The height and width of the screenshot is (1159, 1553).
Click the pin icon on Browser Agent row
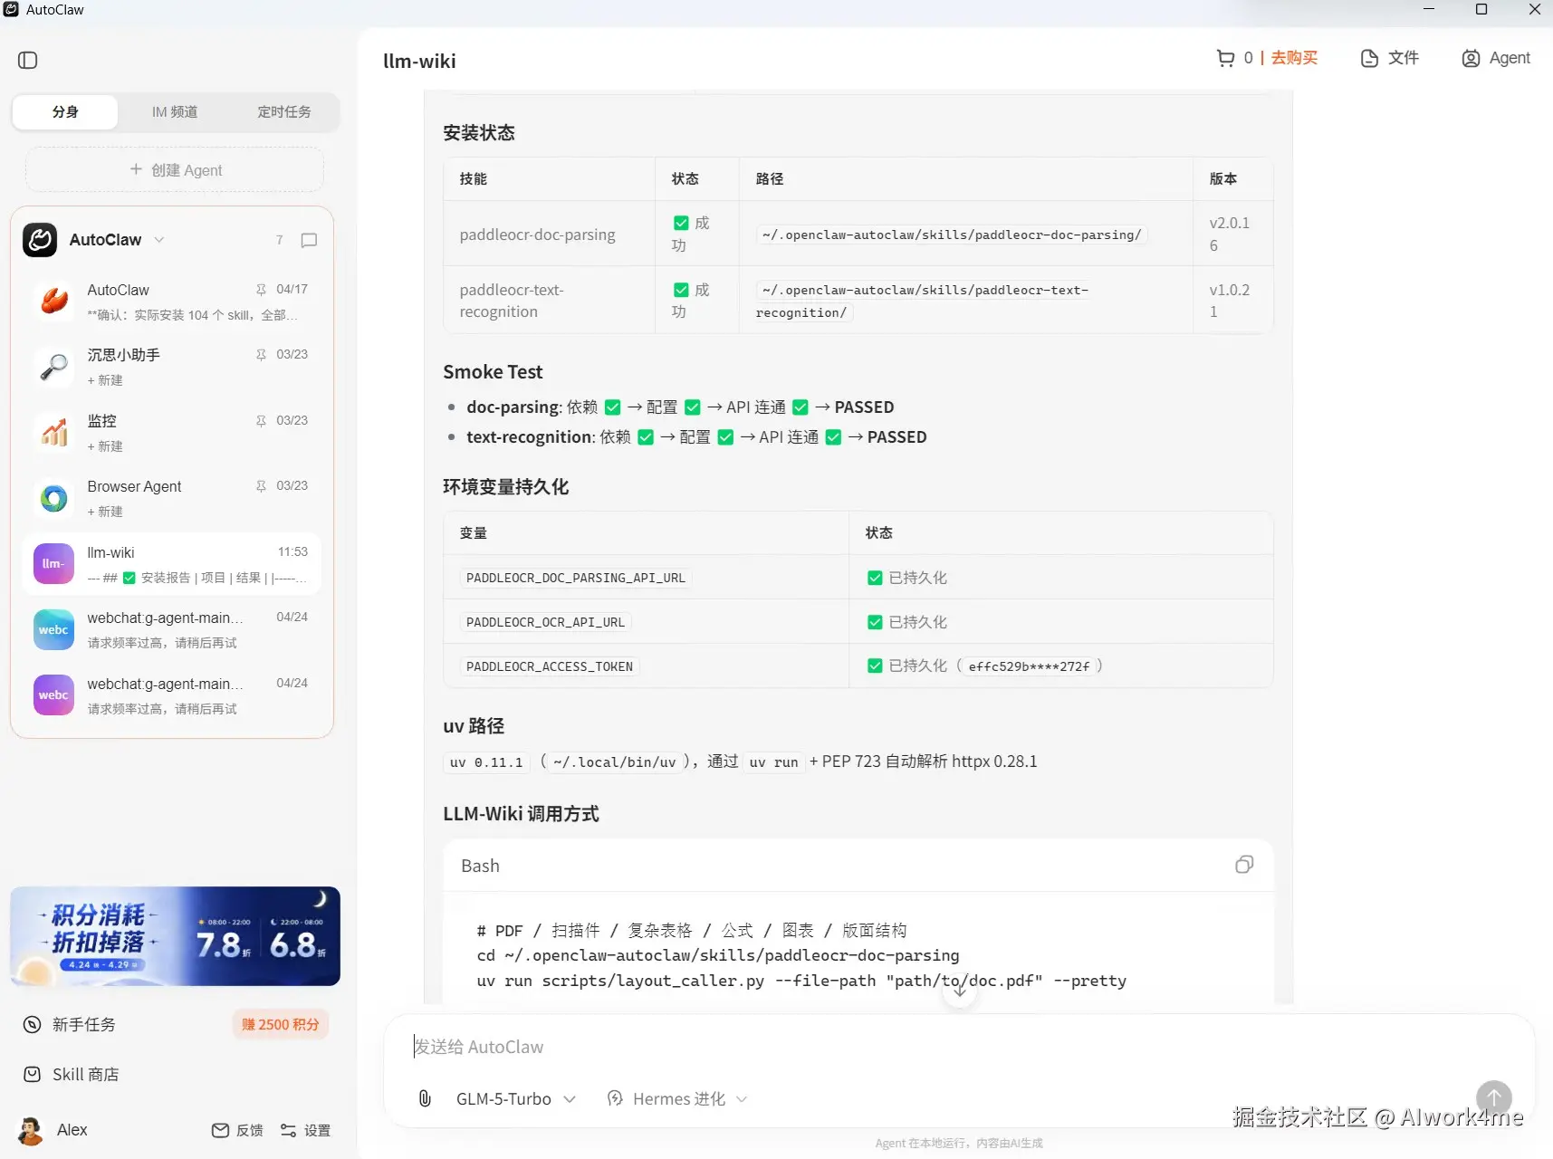point(261,486)
